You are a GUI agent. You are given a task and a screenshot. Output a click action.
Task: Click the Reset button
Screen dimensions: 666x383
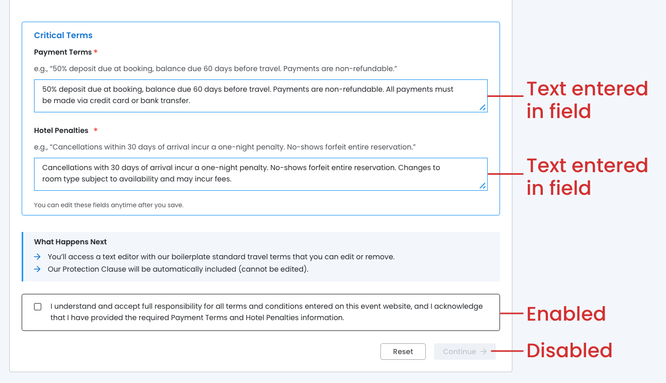tap(403, 352)
